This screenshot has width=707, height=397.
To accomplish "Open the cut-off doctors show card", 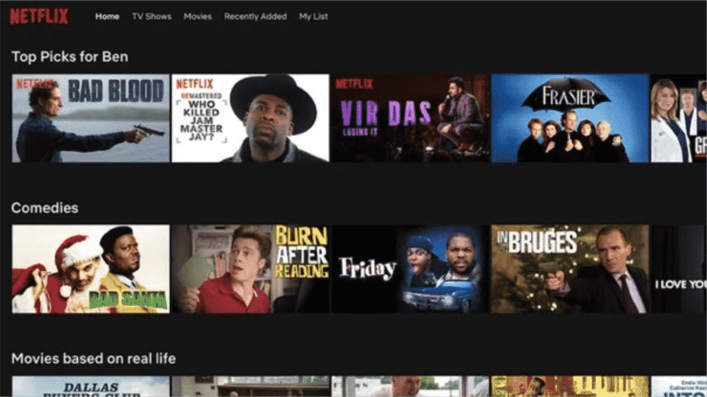I will (679, 119).
